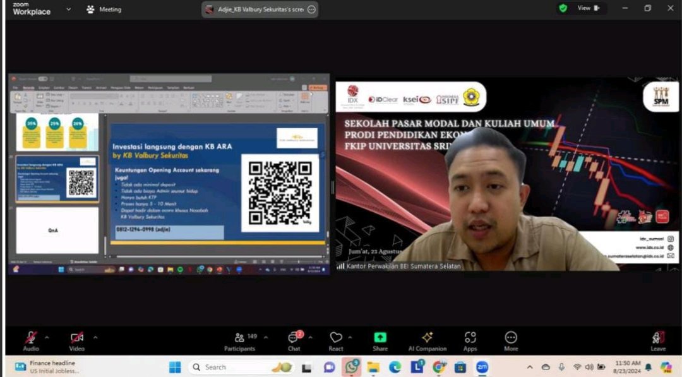Click the Leave meeting button

(x=658, y=341)
